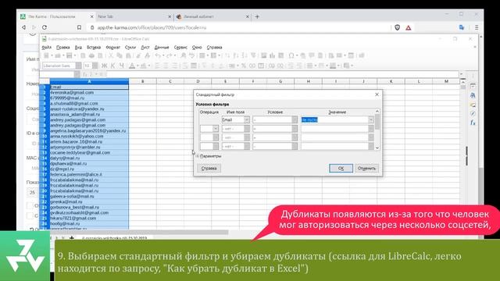Open Brave Shields lion icon
Image resolution: width=500 pixels, height=281 pixels.
(x=398, y=28)
